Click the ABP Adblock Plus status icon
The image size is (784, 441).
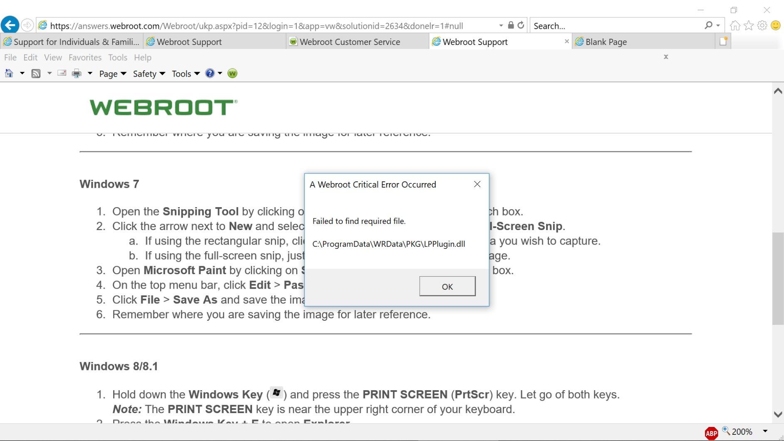(x=711, y=433)
